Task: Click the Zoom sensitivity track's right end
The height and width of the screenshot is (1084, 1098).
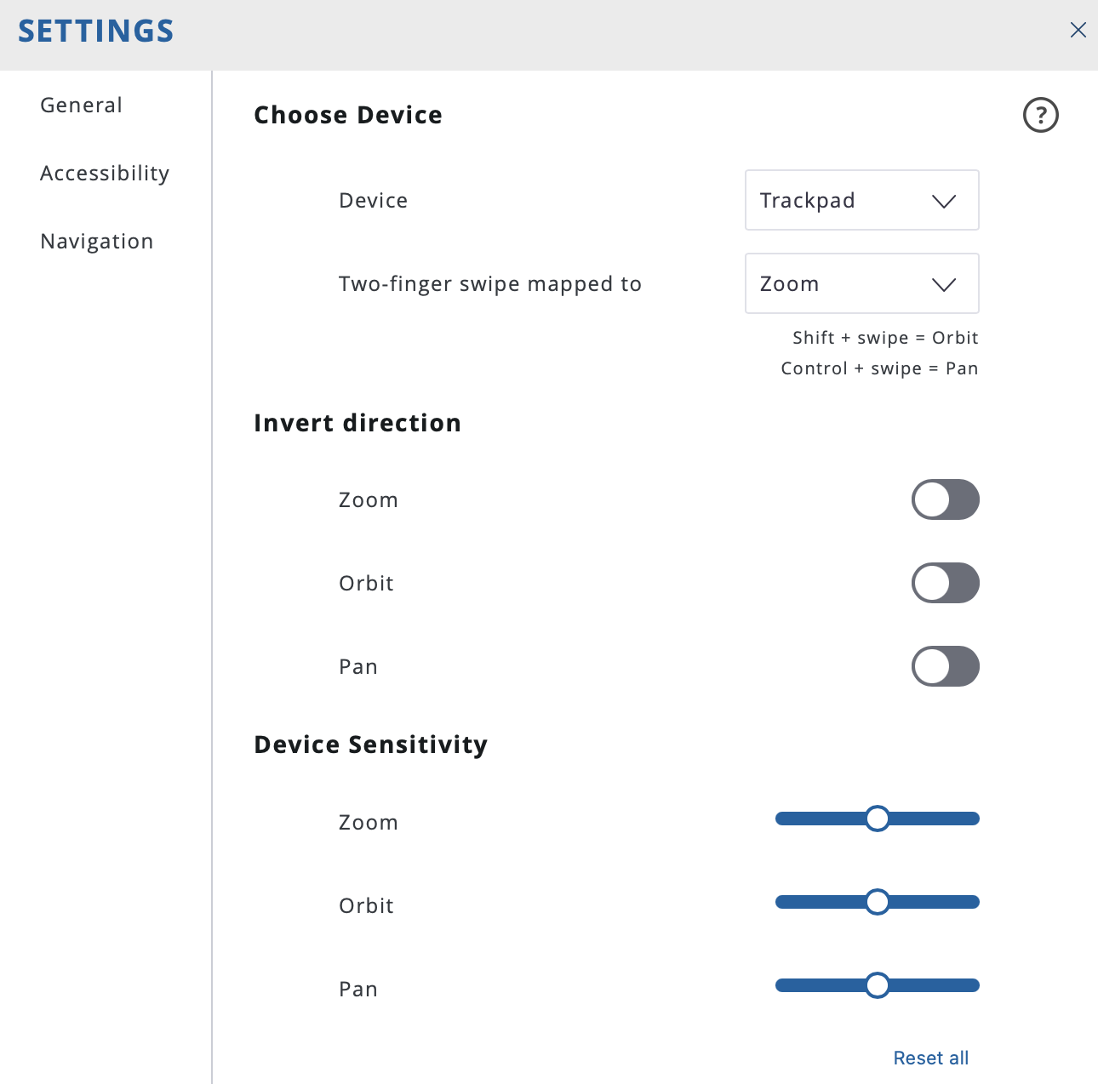Action: 973,819
